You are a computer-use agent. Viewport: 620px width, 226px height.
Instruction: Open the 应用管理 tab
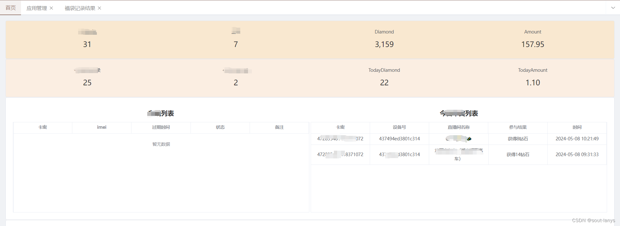click(36, 8)
